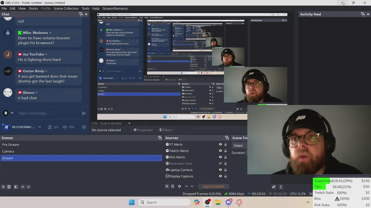Viewport: 371px width, 208px height.
Task: Expand the RECOVERING stream title dropdown
Action: pos(40,127)
